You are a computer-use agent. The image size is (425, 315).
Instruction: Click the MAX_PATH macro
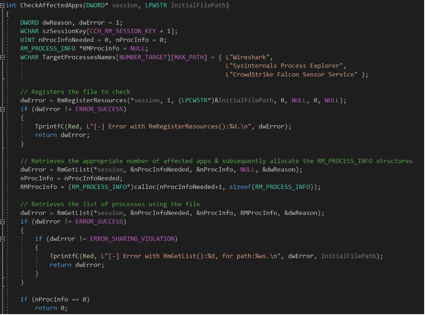coord(189,57)
